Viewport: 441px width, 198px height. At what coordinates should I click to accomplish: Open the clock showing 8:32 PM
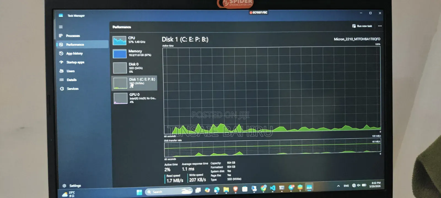pyautogui.click(x=375, y=185)
